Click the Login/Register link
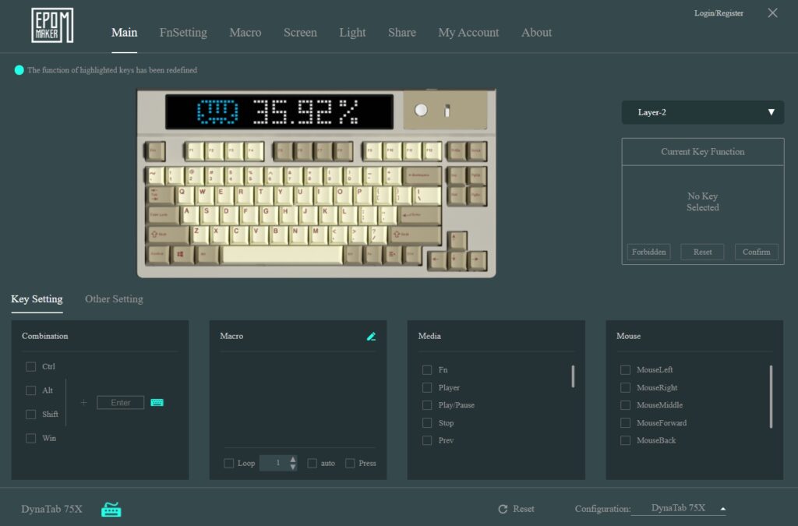 click(719, 13)
